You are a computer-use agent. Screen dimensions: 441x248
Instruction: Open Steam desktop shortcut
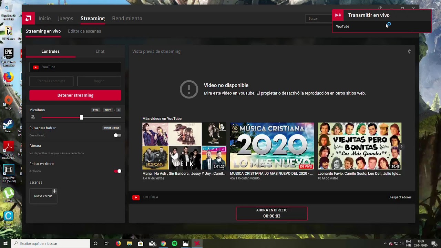click(8, 126)
